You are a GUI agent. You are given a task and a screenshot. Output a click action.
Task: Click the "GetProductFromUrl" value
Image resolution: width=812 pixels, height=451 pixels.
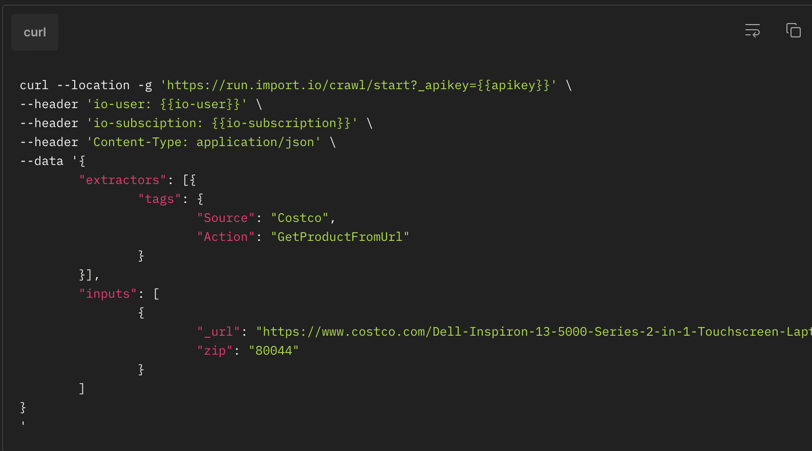tap(340, 237)
